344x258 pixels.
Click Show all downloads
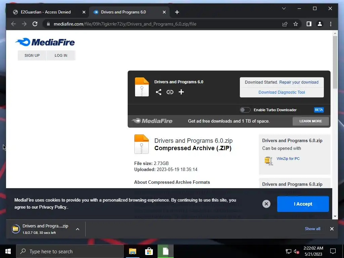(x=312, y=228)
